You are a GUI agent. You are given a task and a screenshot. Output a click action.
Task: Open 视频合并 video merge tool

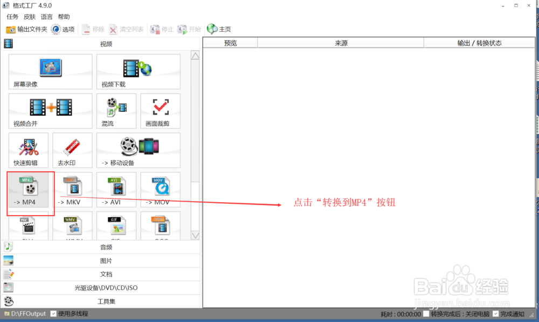pyautogui.click(x=51, y=111)
